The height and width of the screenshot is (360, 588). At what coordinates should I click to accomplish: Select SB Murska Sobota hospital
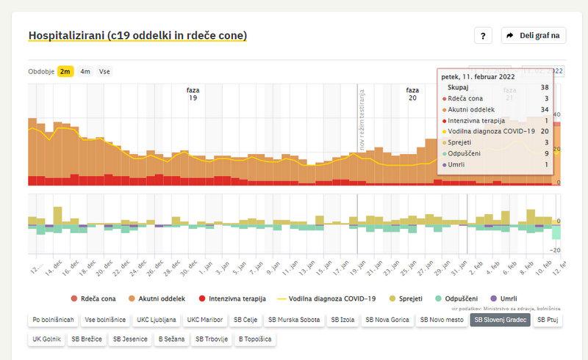294,320
